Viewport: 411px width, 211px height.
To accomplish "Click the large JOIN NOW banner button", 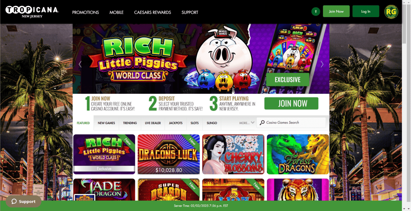I will click(x=291, y=103).
